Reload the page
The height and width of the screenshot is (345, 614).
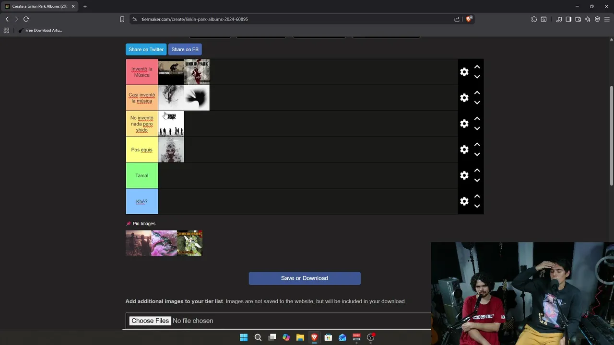pyautogui.click(x=26, y=19)
